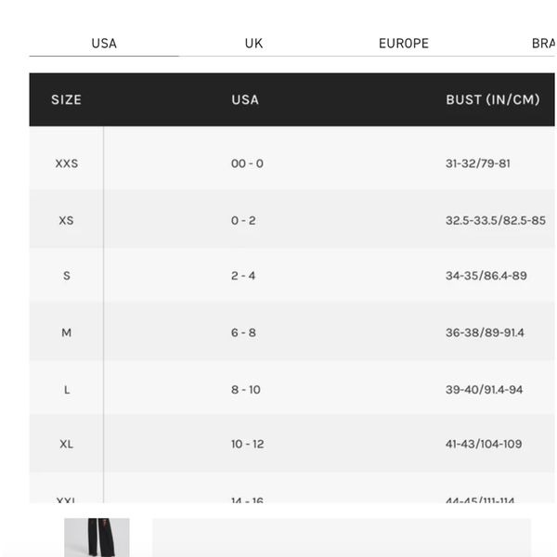Click the 00 - 0 USA size cell

pyautogui.click(x=247, y=163)
